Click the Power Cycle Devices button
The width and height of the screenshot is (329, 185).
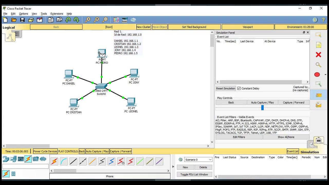45,151
